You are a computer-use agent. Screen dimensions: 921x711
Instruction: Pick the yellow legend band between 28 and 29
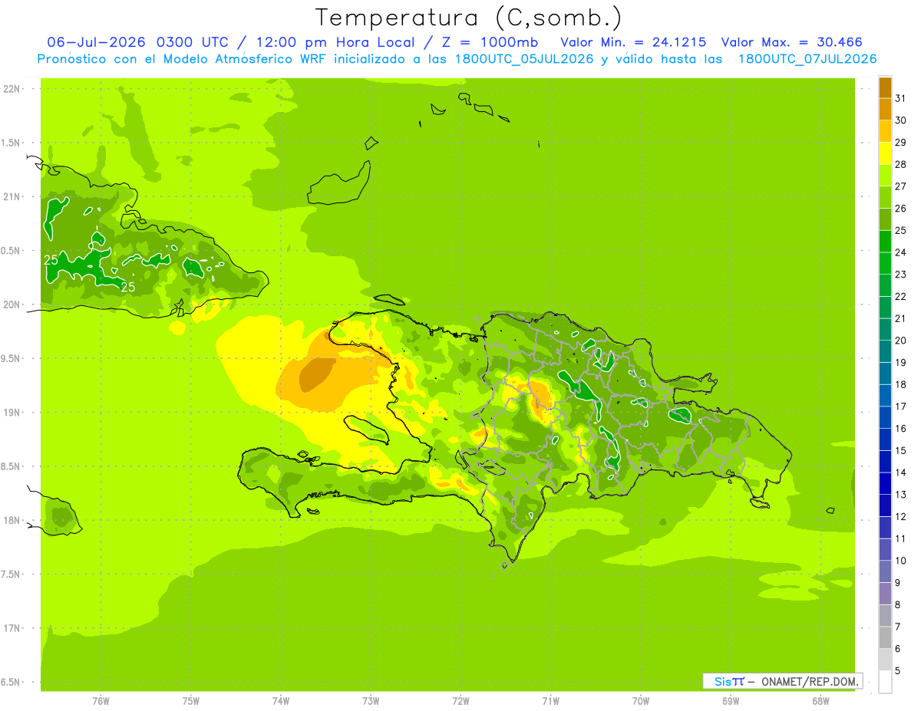tap(885, 153)
